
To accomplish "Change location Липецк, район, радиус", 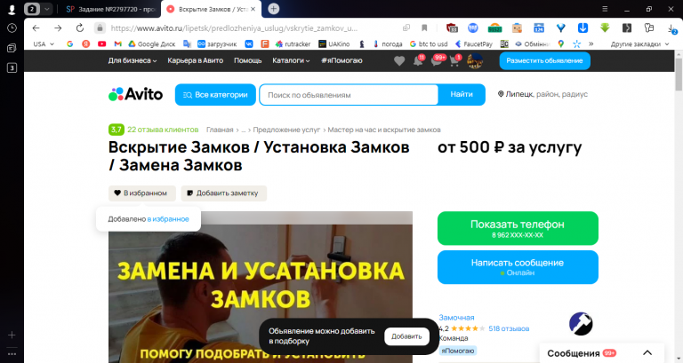I will pos(542,94).
